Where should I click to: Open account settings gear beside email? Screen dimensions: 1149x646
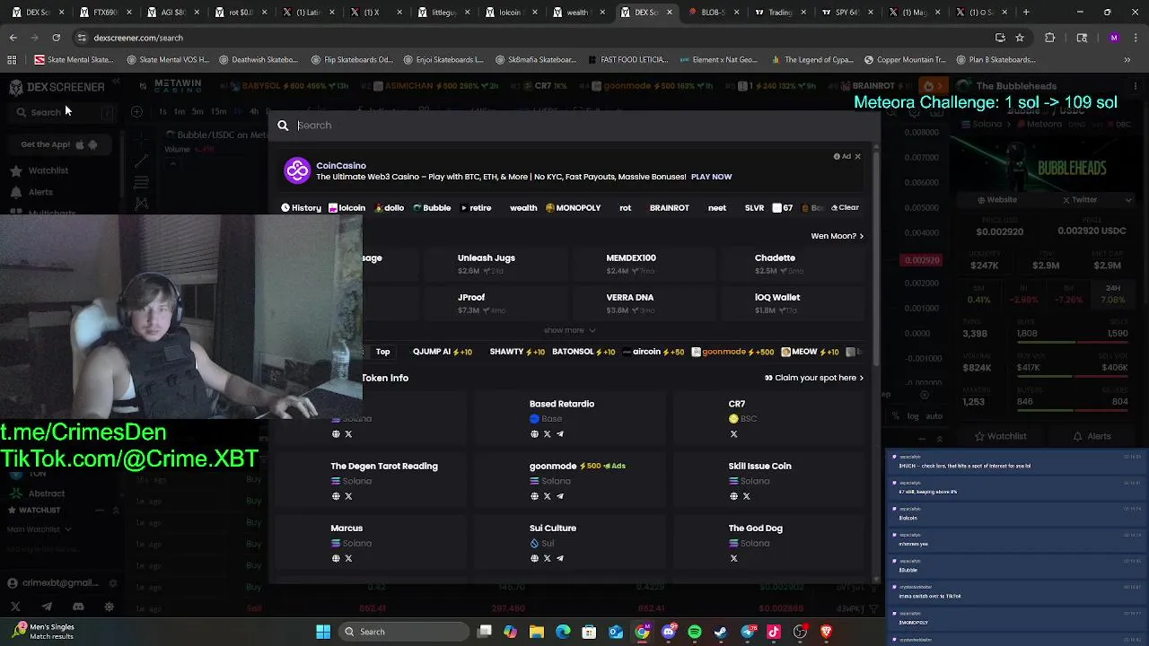(x=112, y=583)
